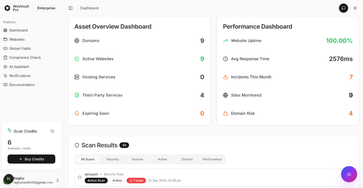Select the Performance scans tab
Screen dimensions: 363x188
click(x=212, y=159)
